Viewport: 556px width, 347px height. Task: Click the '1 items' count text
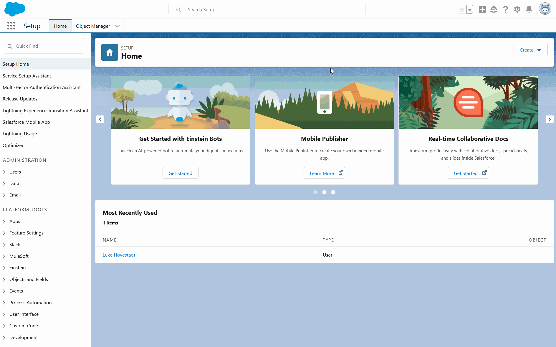coord(110,223)
